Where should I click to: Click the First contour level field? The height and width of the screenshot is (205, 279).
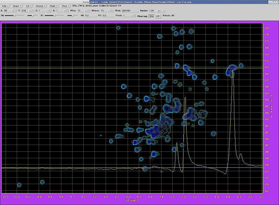coord(130,11)
